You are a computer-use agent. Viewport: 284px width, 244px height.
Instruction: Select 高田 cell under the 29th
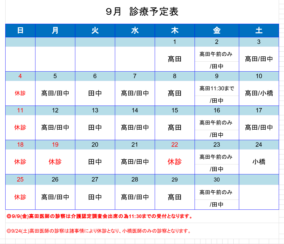coord(175,197)
